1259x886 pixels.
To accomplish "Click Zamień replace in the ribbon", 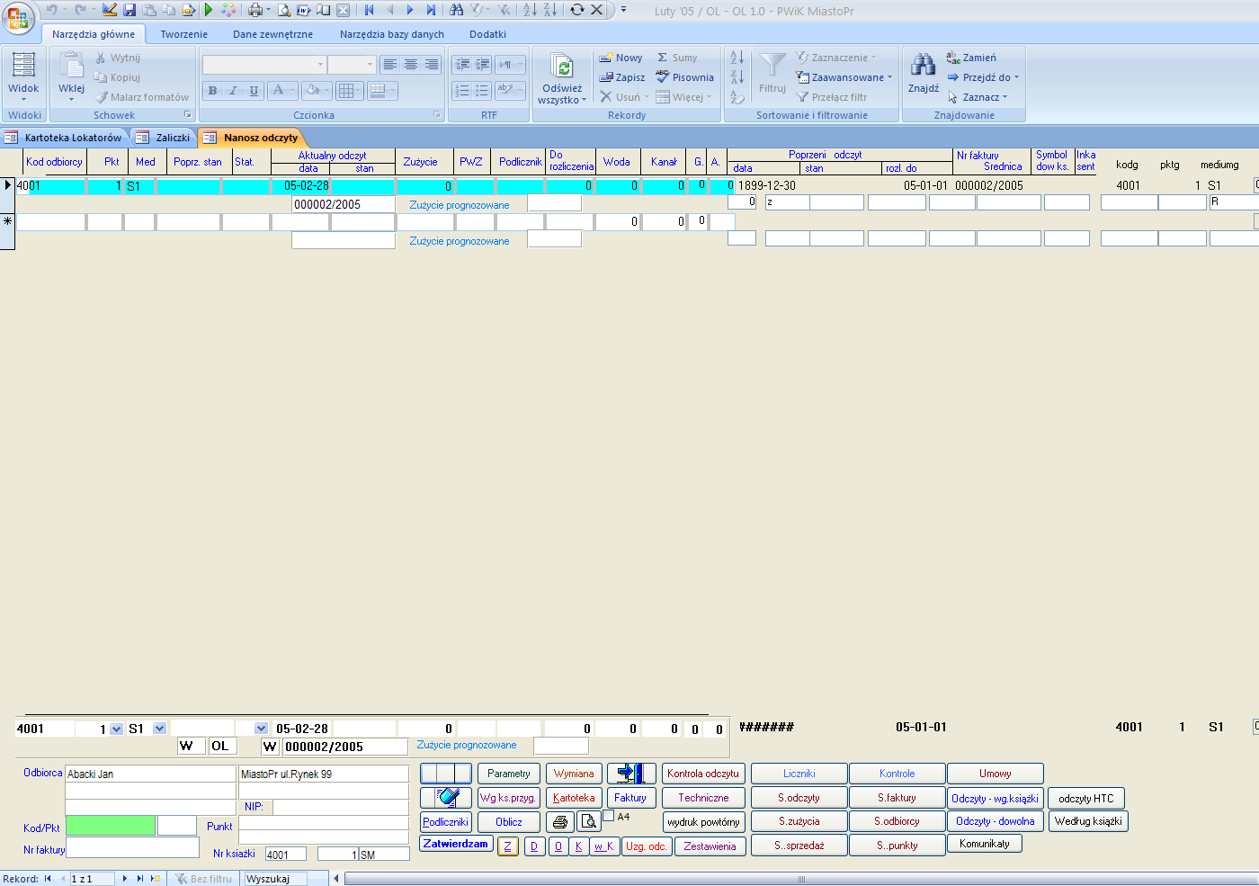I will 971,58.
